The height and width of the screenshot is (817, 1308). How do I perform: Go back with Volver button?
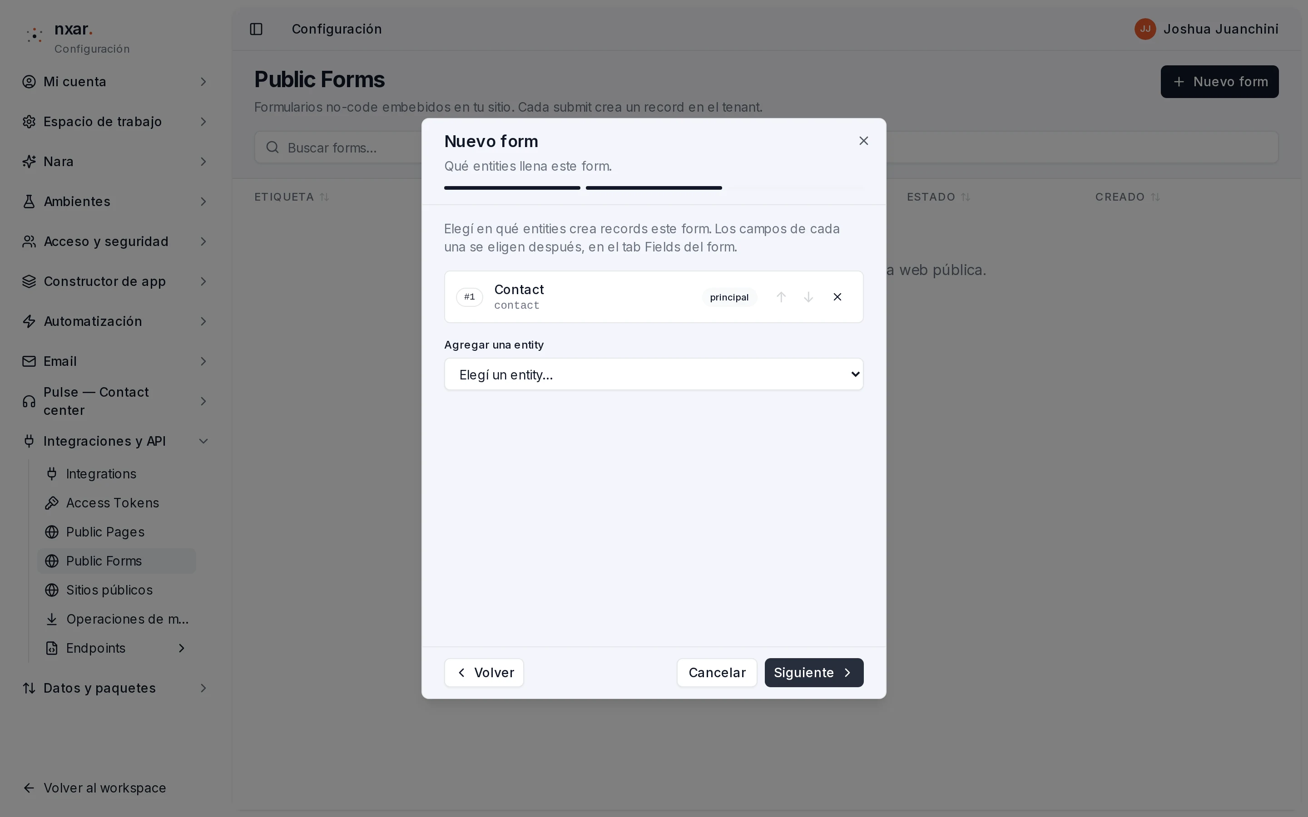coord(484,672)
